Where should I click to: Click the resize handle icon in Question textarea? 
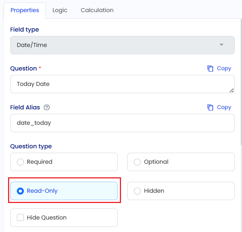(x=231, y=91)
